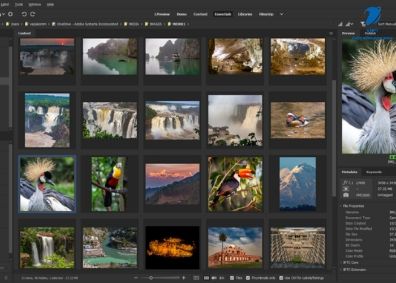Image resolution: width=396 pixels, height=283 pixels.
Task: Switch to view content as details icon
Action: point(214,278)
